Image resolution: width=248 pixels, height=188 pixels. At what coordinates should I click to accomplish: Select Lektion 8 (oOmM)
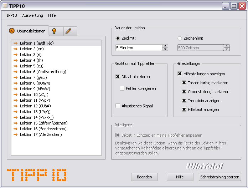click(x=56, y=83)
